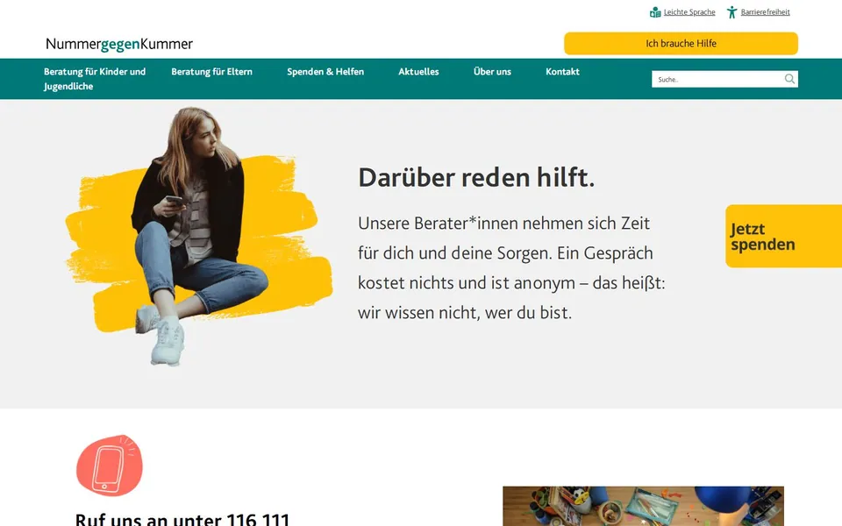The width and height of the screenshot is (842, 526).
Task: Click the red smartphone icon
Action: point(110,466)
